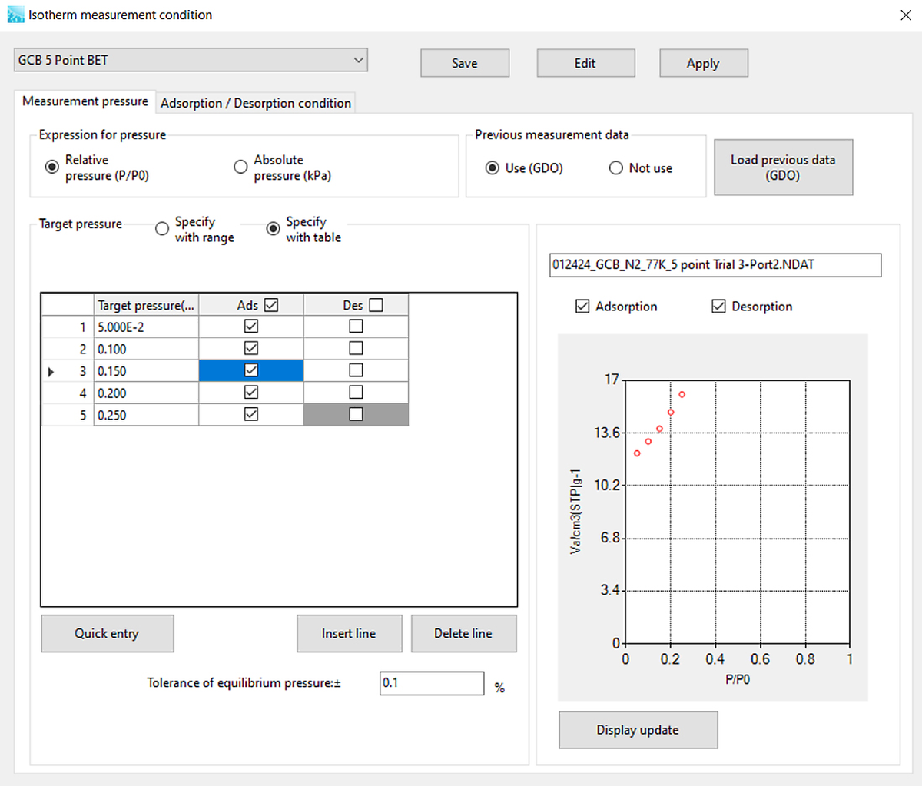
Task: Apply the measurement condition
Action: point(703,63)
